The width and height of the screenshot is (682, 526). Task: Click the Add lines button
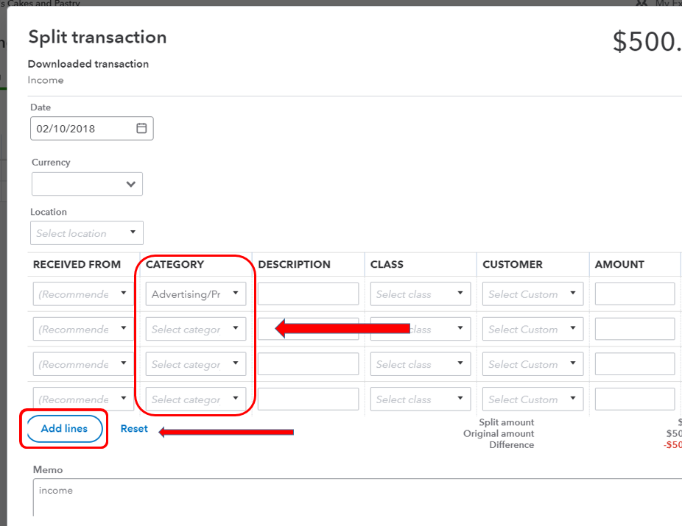coord(64,429)
